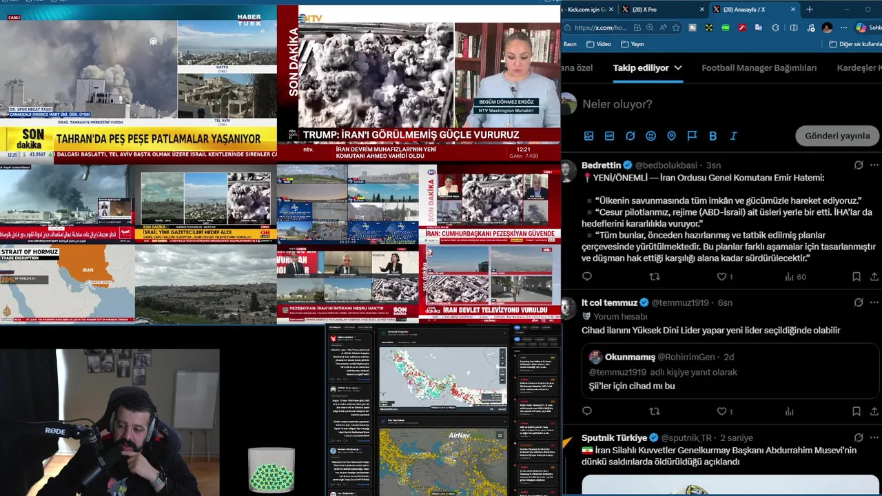Apply italic formatting in composer
The image size is (882, 496).
click(733, 136)
